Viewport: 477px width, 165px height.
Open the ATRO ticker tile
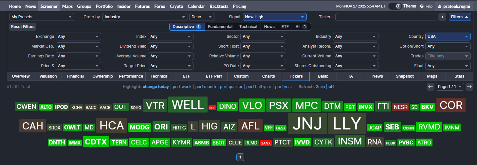(x=424, y=142)
